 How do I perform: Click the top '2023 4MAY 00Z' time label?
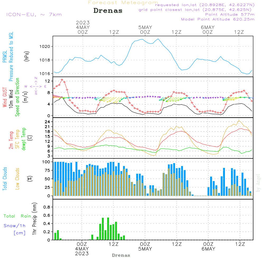tap(83, 27)
